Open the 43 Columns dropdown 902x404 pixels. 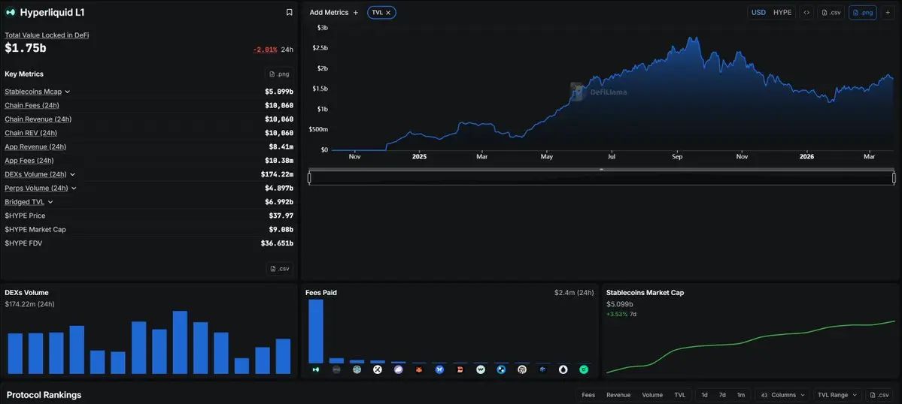pos(782,395)
